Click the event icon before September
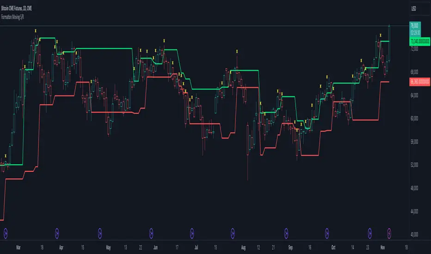431x254 pixels. pyautogui.click(x=286, y=233)
